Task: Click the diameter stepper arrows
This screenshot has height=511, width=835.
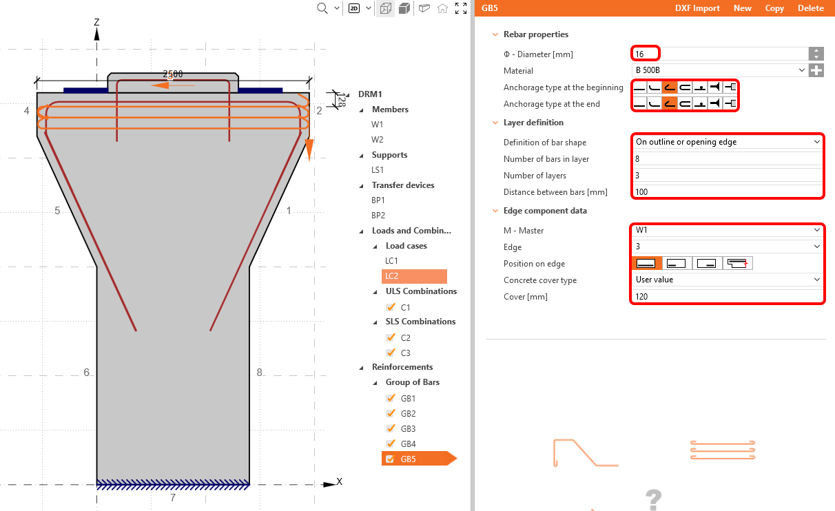Action: [816, 54]
